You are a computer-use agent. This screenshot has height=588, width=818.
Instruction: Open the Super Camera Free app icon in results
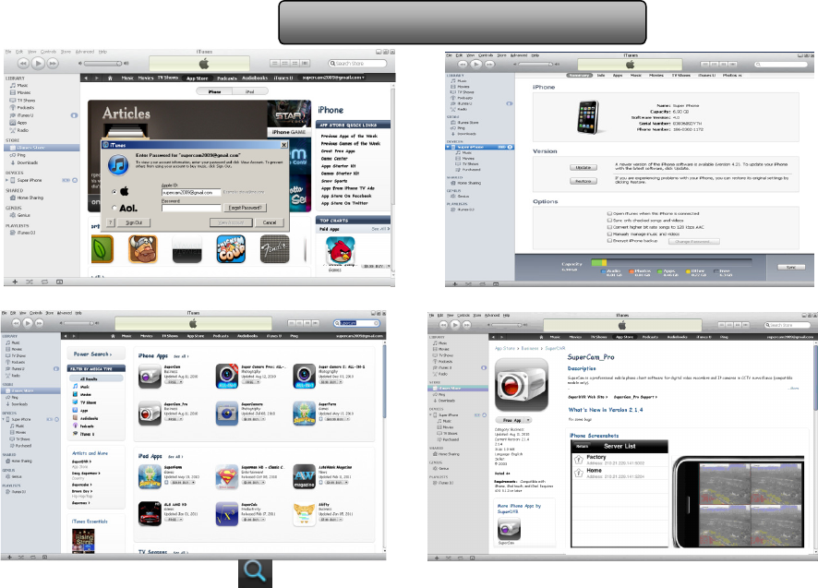coord(227,376)
